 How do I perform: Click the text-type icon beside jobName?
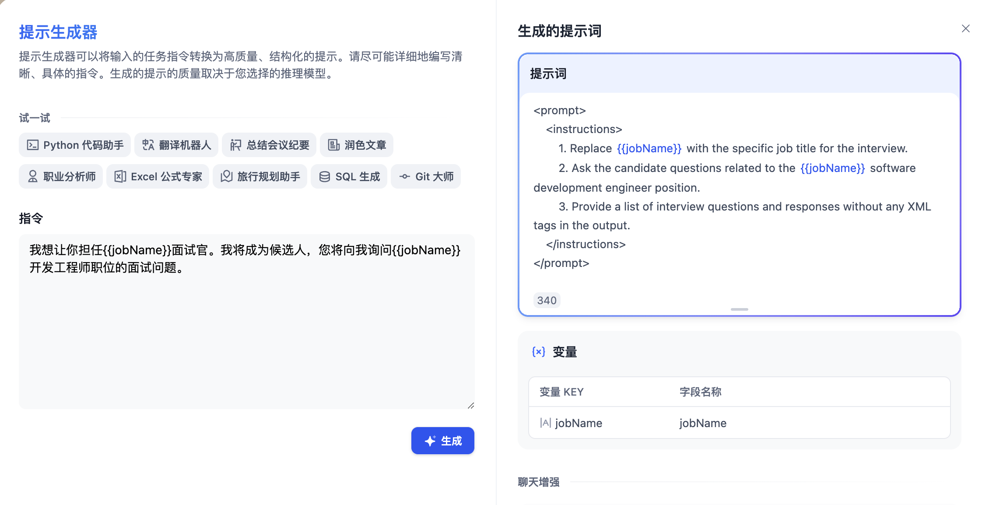coord(545,423)
